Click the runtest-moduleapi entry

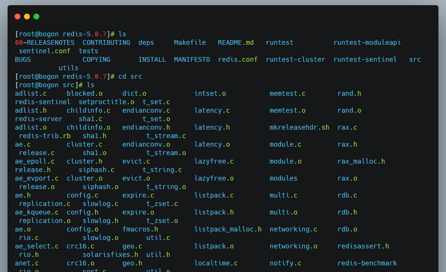tap(367, 42)
